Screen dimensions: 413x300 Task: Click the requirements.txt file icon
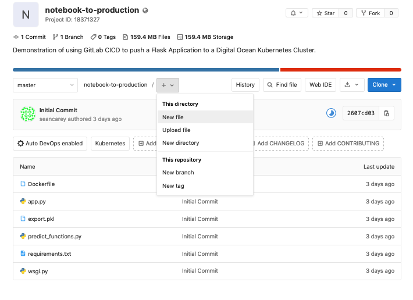23,254
